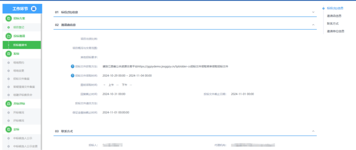Click the 投标邀请 stage label
356x150 pixels.
tap(19, 36)
